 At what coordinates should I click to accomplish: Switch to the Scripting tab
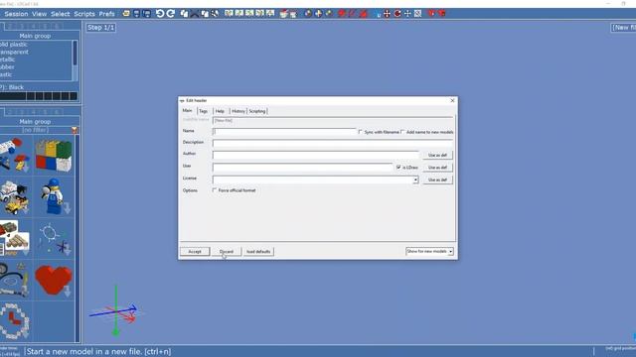coord(257,111)
